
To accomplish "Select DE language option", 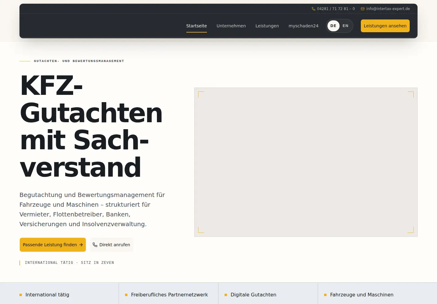I will coord(333,26).
